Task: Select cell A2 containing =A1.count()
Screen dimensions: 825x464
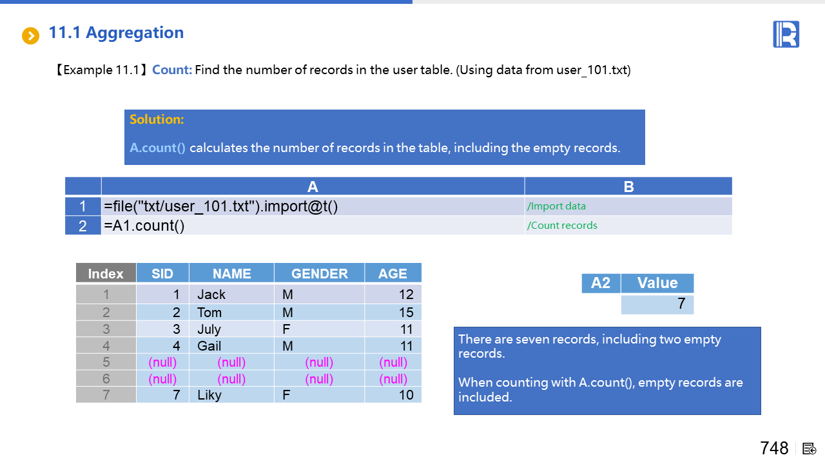Action: click(313, 226)
